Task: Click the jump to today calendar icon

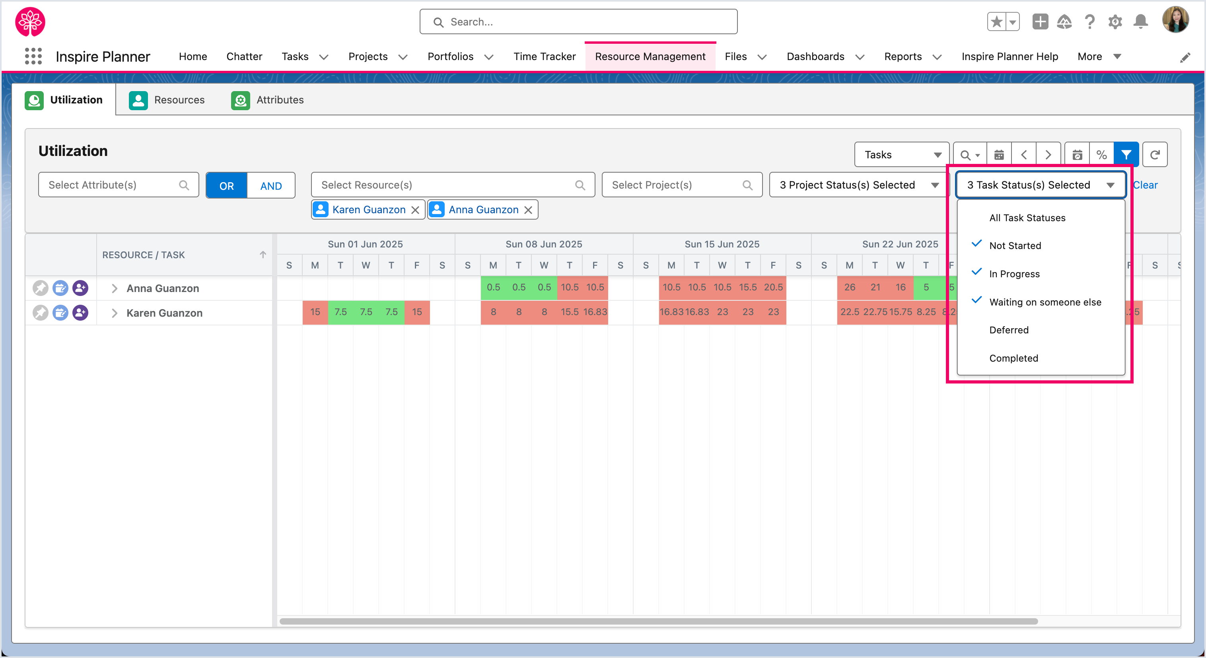Action: [x=1077, y=154]
